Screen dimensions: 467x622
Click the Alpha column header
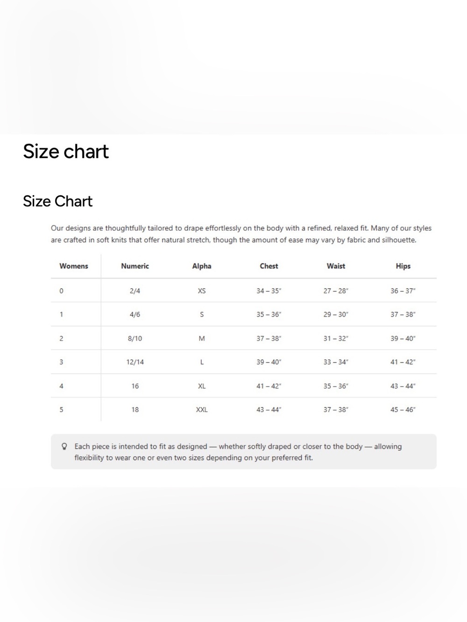pos(202,266)
